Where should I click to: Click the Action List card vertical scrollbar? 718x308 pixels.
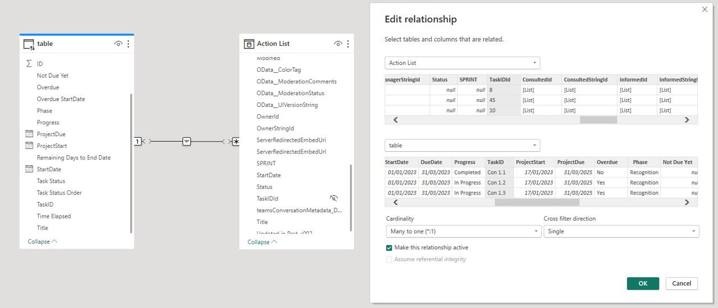click(351, 198)
